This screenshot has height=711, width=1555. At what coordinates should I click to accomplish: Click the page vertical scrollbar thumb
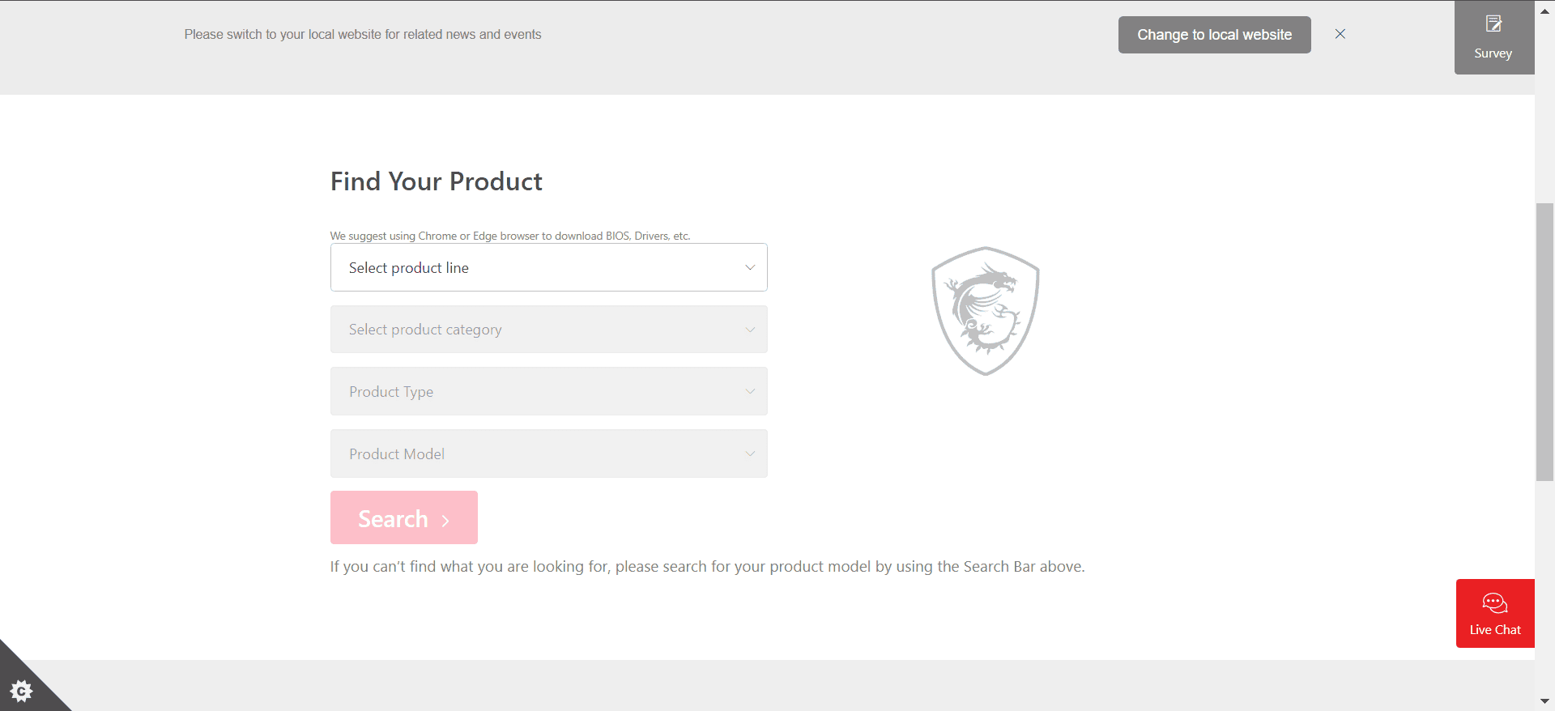click(1544, 340)
